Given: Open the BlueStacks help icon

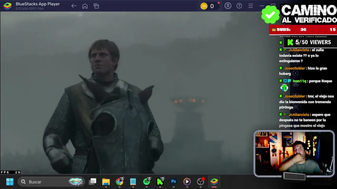Looking at the screenshot, I should tap(239, 6).
